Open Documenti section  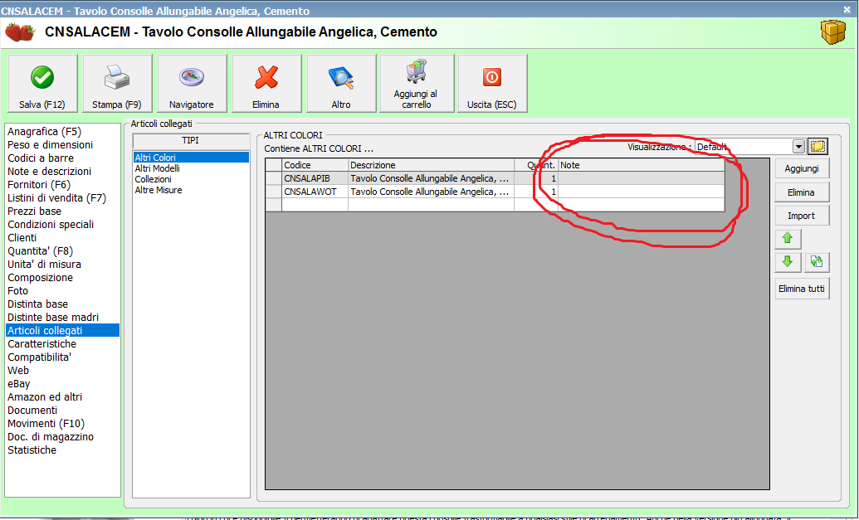[x=62, y=410]
